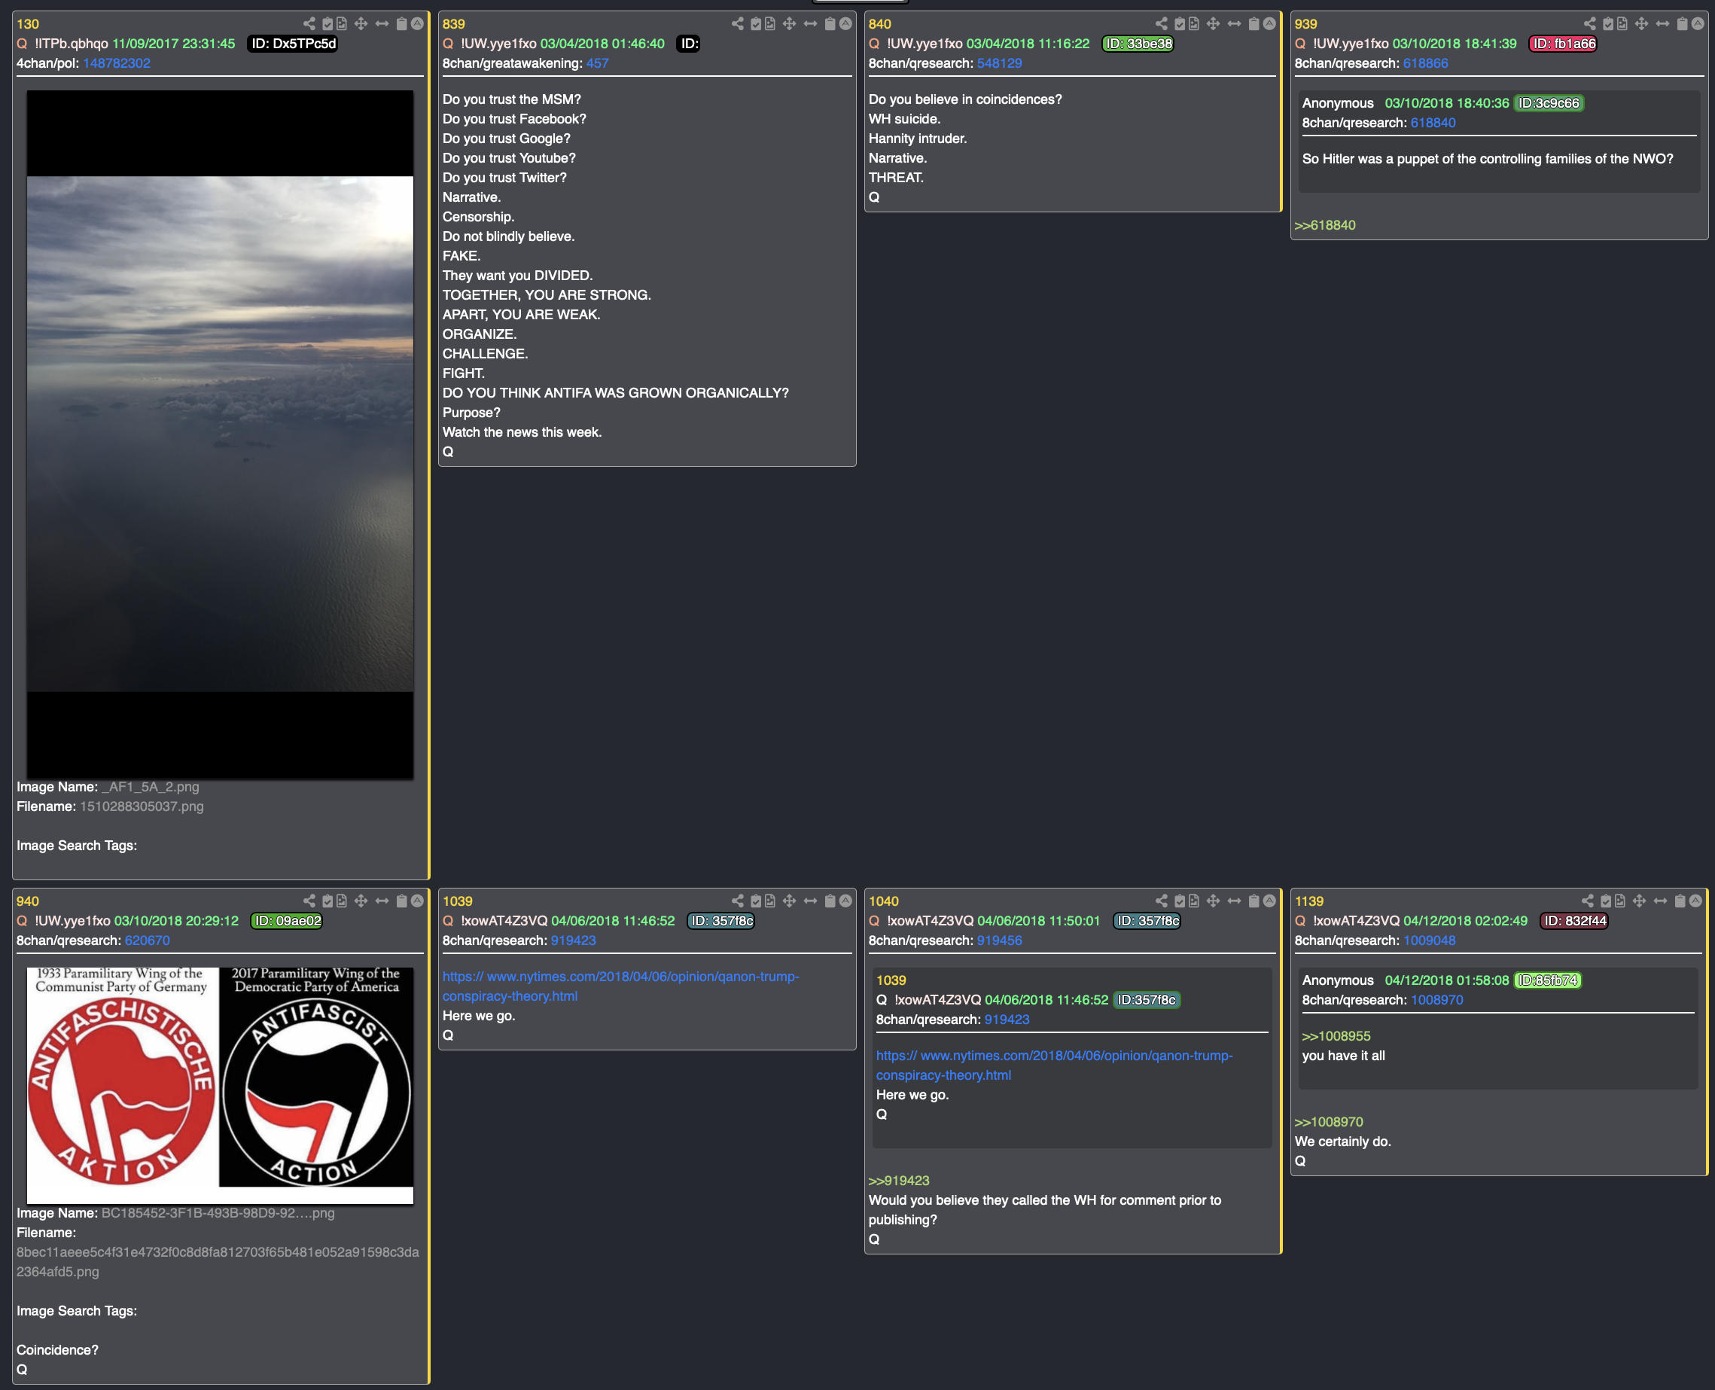Click four-arrow move icon on post 1039
This screenshot has height=1390, width=1715.
(x=790, y=901)
